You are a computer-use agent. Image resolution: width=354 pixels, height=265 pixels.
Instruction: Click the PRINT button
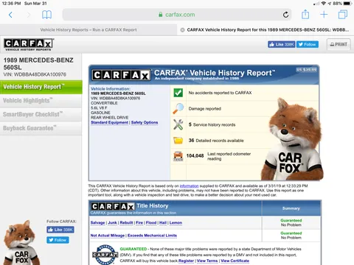coord(339,44)
